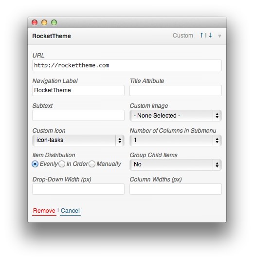Select the Manually distribution option
Image resolution: width=254 pixels, height=261 pixels.
[92, 164]
